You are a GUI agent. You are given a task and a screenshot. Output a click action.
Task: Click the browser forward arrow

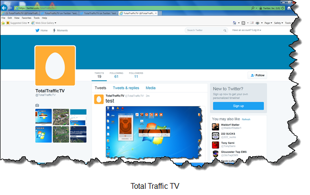point(10,8)
